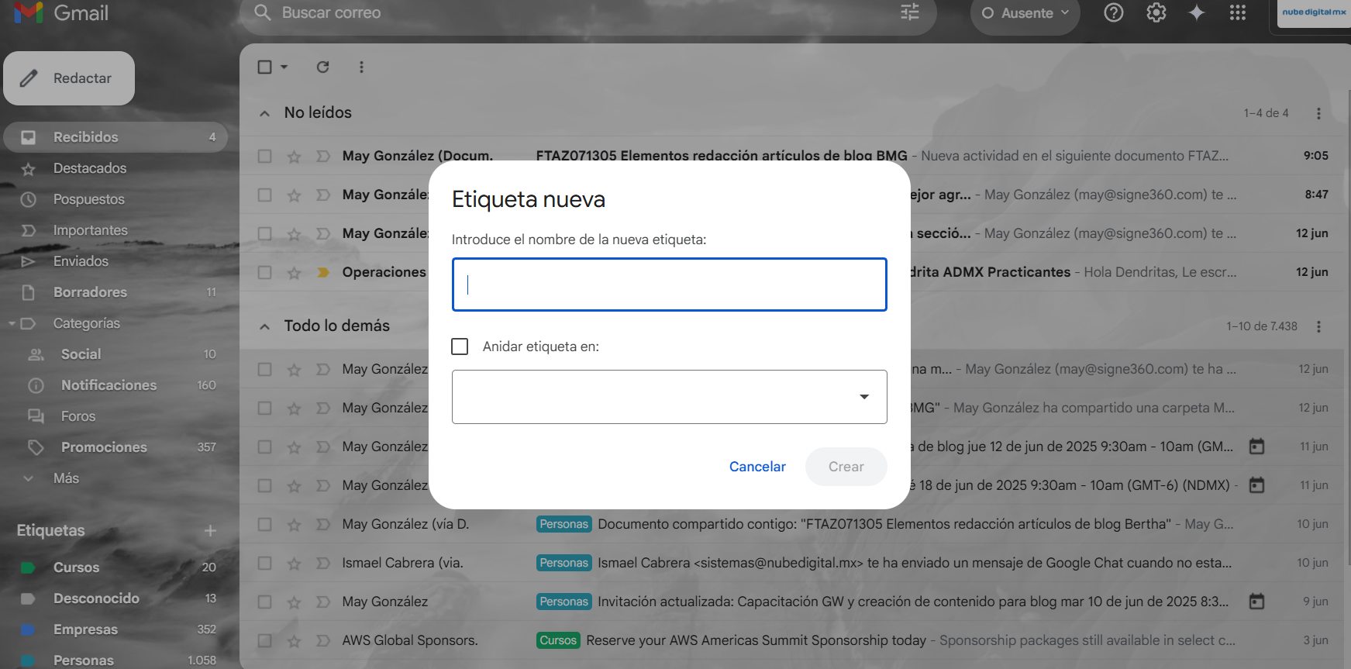Open the Ausente status dropdown
Image resolution: width=1351 pixels, height=669 pixels.
[x=1025, y=13]
